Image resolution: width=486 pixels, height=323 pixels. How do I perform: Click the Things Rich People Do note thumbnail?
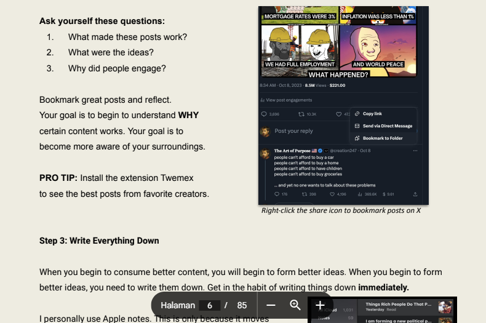click(x=446, y=306)
